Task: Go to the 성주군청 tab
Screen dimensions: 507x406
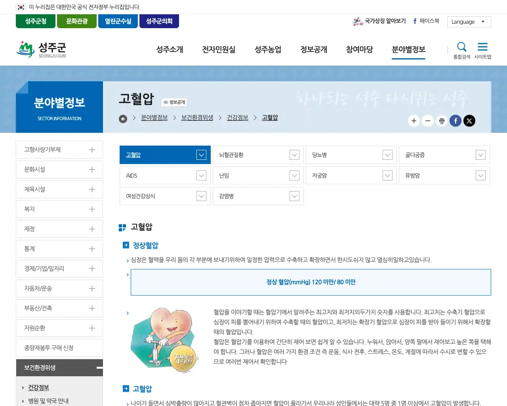Action: tap(36, 21)
